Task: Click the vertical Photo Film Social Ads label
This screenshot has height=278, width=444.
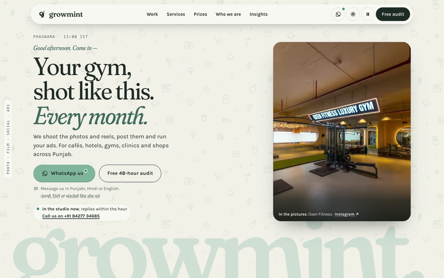Action: [x=8, y=139]
